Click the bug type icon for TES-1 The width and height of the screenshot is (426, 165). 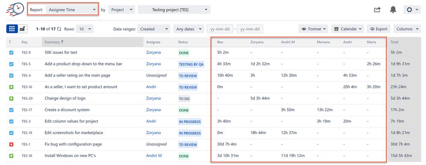pos(11,145)
